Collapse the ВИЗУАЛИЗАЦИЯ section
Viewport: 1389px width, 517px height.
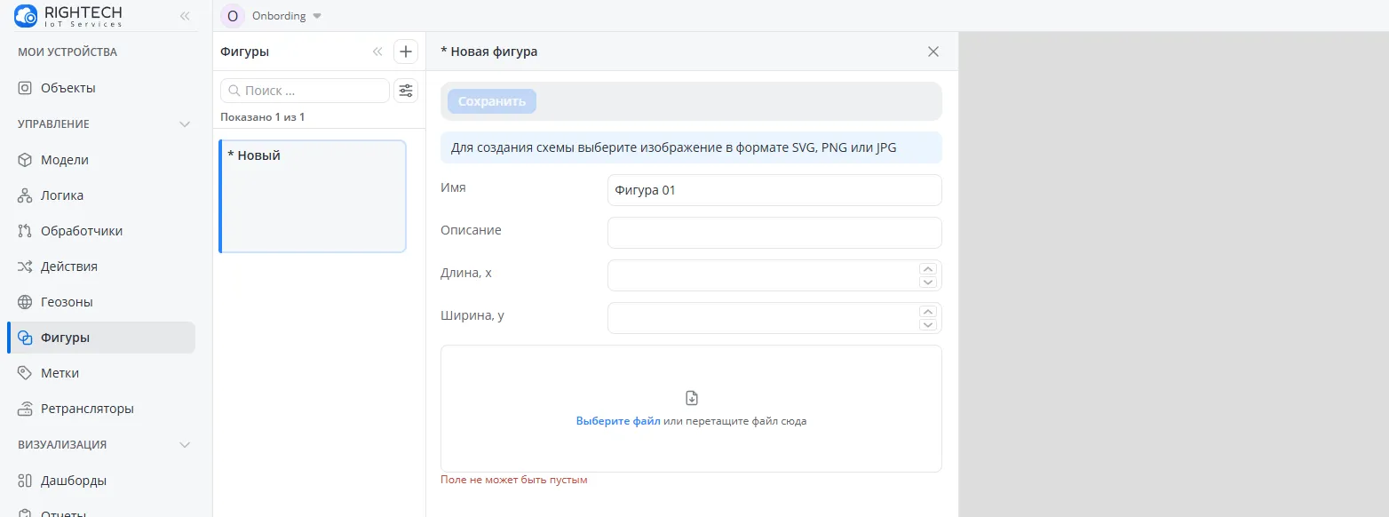coord(185,445)
